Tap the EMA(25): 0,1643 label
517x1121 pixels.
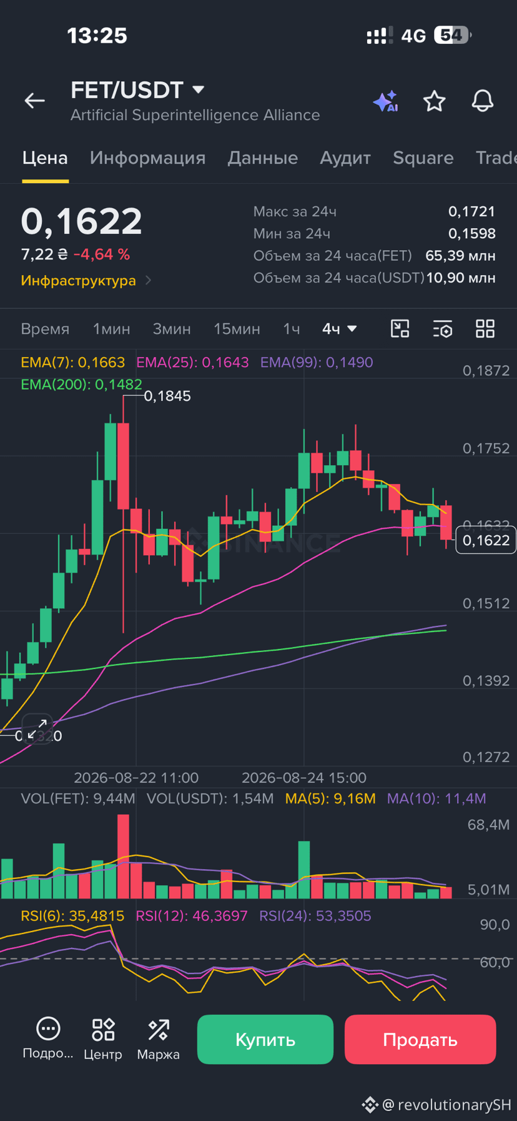[x=192, y=362]
